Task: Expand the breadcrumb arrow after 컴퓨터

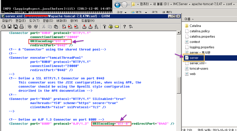Action: [x=151, y=4]
